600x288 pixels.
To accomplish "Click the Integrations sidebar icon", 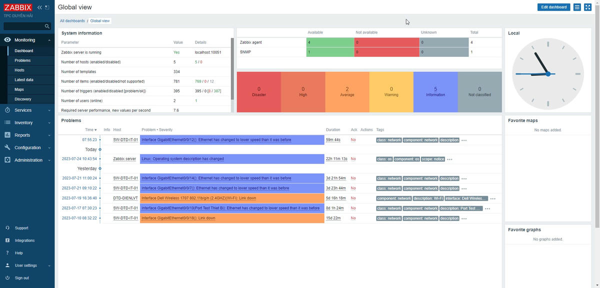I will click(x=7, y=240).
